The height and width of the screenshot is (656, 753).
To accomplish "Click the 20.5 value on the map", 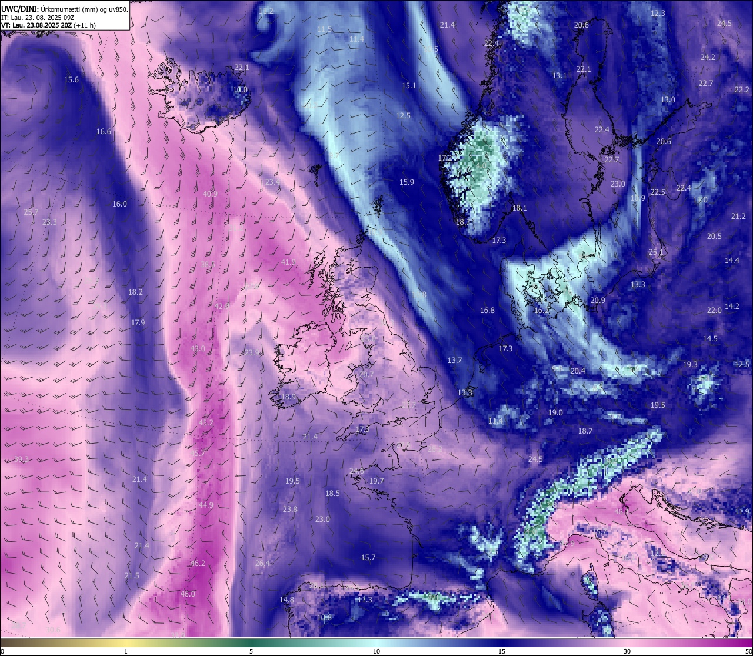I will pyautogui.click(x=714, y=236).
